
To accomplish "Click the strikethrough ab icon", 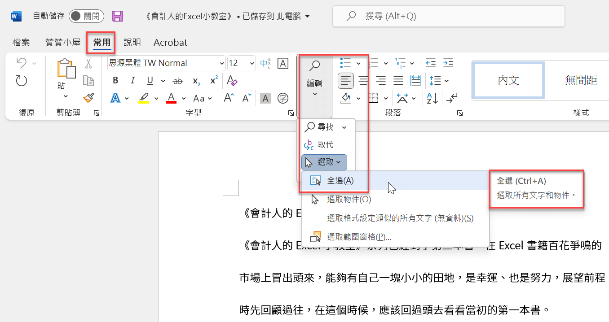I will click(x=178, y=81).
